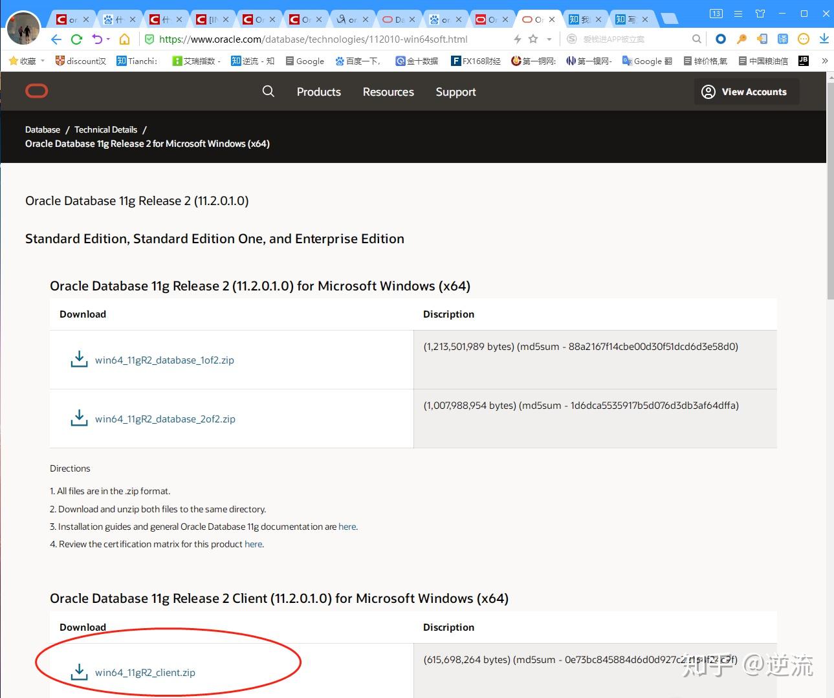834x698 pixels.
Task: Click the scrollbar up arrow
Action: click(830, 77)
